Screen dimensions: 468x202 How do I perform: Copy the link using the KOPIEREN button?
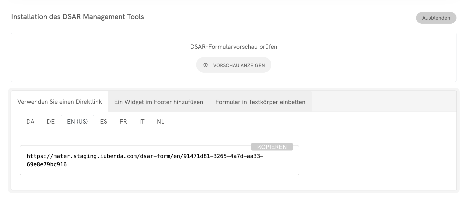pos(272,147)
